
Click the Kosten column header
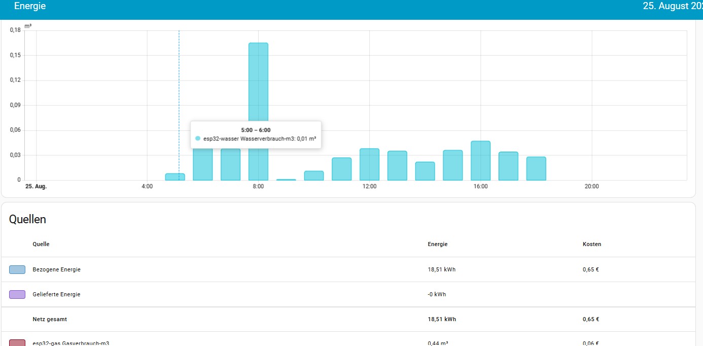[x=592, y=244]
